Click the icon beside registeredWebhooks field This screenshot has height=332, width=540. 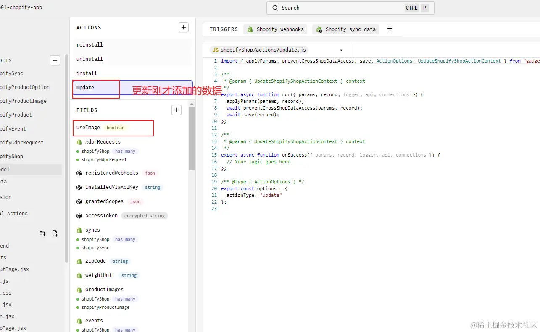click(79, 173)
